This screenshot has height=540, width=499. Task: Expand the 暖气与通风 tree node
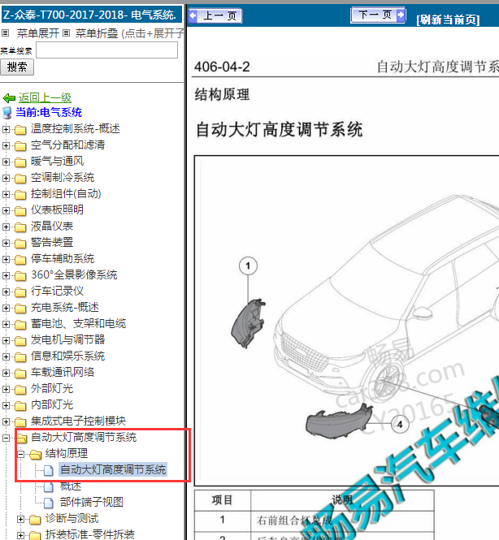[x=6, y=162]
